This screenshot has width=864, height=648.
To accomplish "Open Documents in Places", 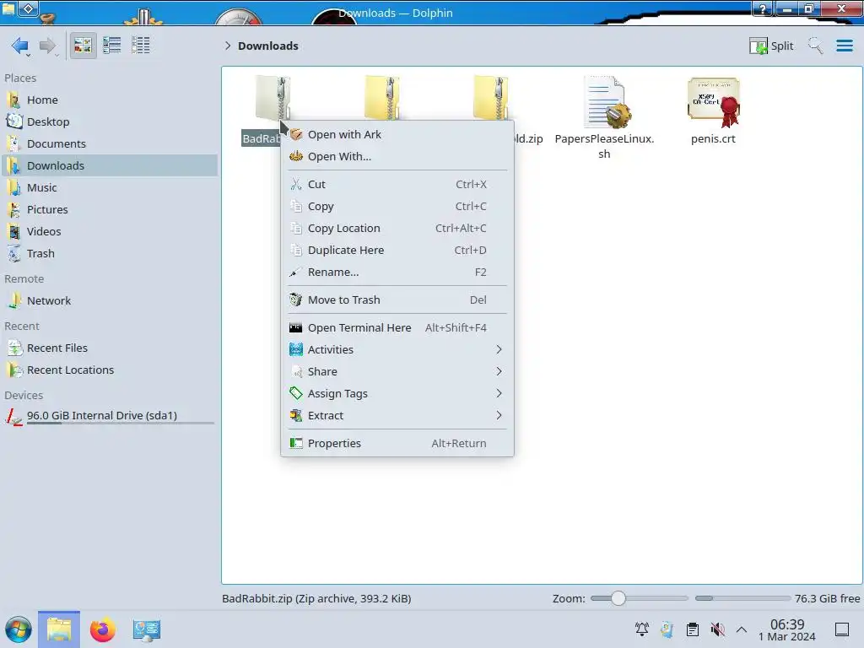I will [111, 143].
